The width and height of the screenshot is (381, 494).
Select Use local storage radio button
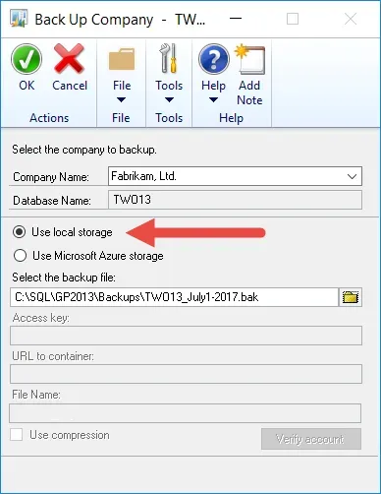(20, 232)
